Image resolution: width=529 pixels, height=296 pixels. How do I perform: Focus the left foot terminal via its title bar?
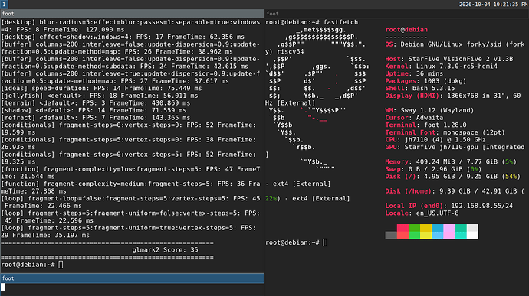pos(132,14)
